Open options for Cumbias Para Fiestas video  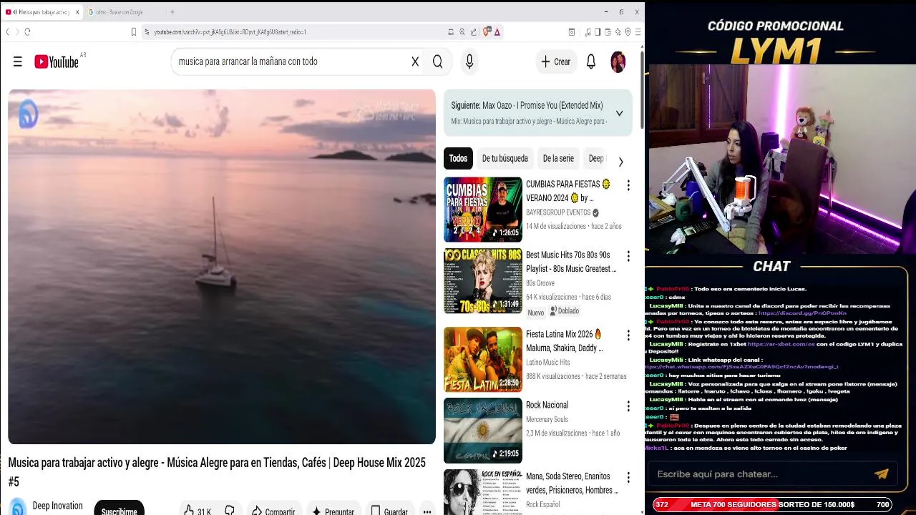point(628,185)
